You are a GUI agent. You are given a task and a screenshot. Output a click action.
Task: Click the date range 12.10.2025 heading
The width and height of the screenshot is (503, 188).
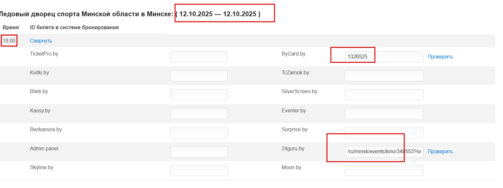coord(218,14)
